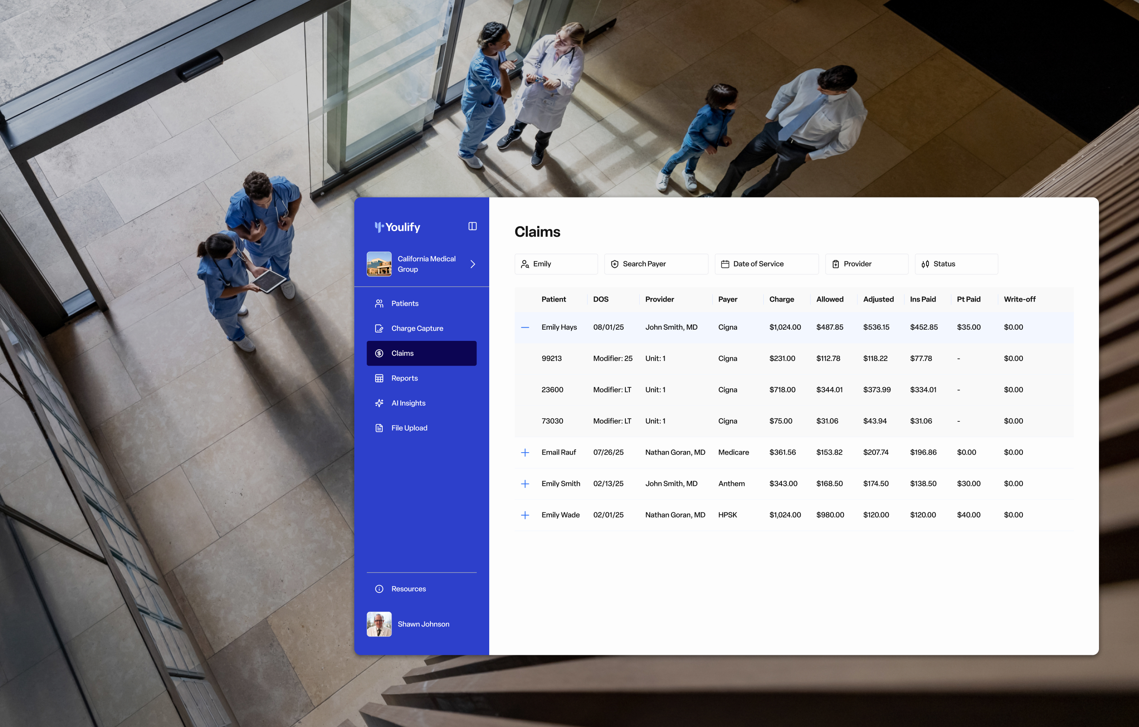Click patient name Emily Smith

point(560,484)
